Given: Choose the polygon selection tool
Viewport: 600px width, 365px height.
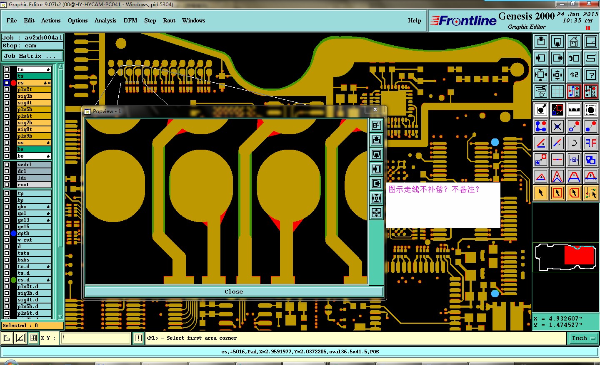Looking at the screenshot, I should pyautogui.click(x=574, y=193).
